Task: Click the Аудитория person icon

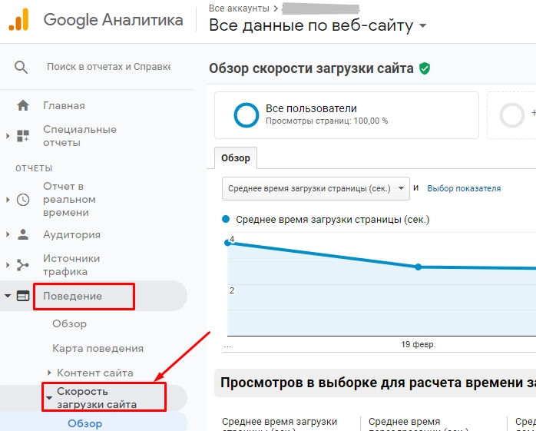Action: 23,234
